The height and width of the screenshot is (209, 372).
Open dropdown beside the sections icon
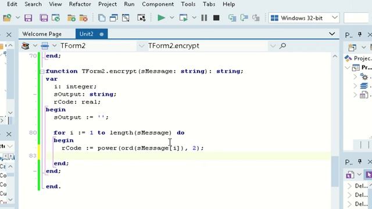[54, 45]
